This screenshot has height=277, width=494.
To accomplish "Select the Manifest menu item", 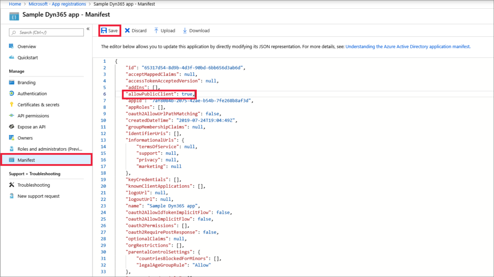I will [x=26, y=160].
